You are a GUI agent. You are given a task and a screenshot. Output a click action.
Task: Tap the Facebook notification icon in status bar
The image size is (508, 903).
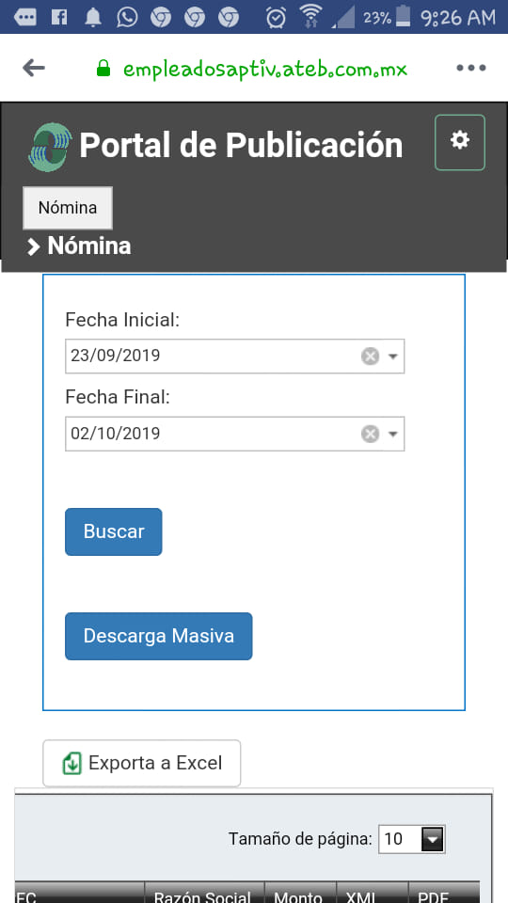pyautogui.click(x=58, y=17)
